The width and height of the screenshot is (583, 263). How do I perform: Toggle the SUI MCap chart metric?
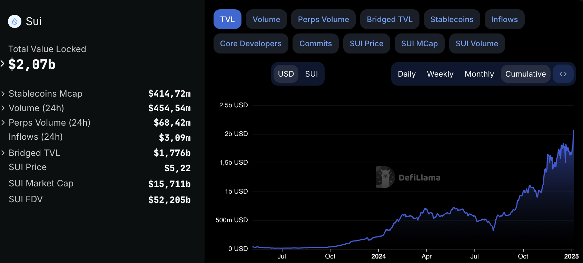[419, 43]
